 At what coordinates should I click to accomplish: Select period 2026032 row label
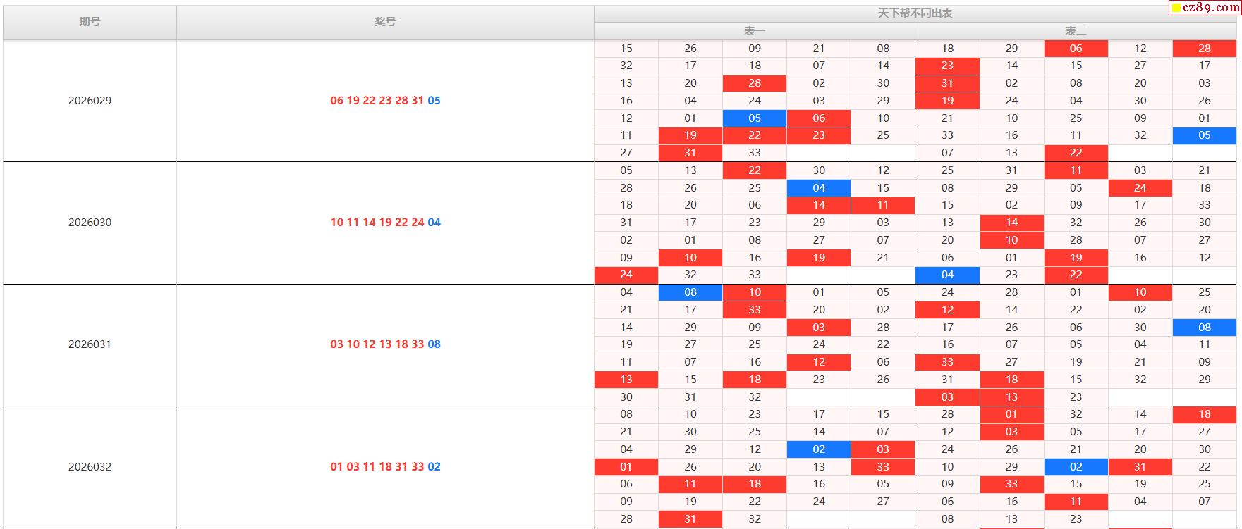pyautogui.click(x=90, y=467)
